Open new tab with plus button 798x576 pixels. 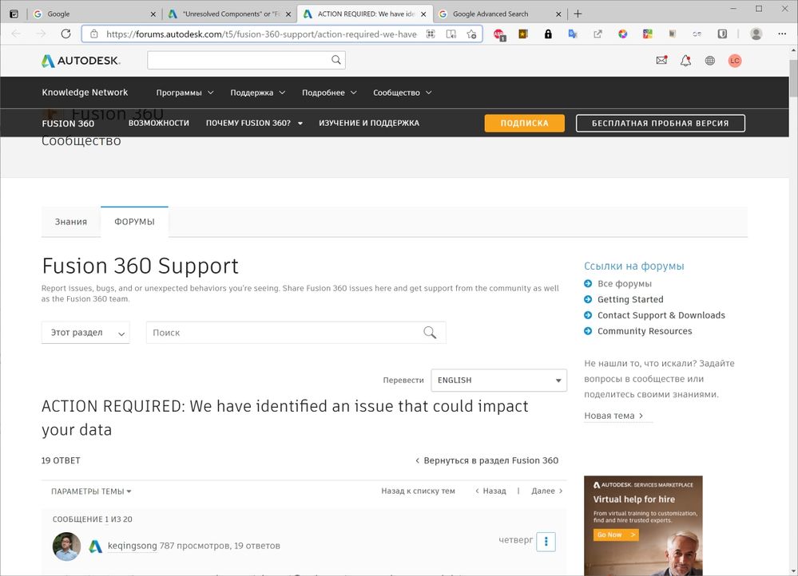tap(578, 14)
